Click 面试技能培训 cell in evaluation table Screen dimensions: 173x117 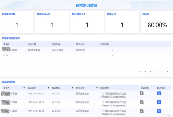[x=34, y=50]
